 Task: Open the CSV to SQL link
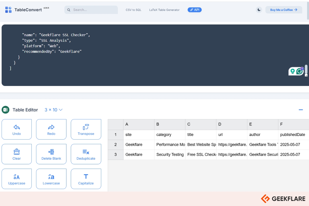click(133, 10)
